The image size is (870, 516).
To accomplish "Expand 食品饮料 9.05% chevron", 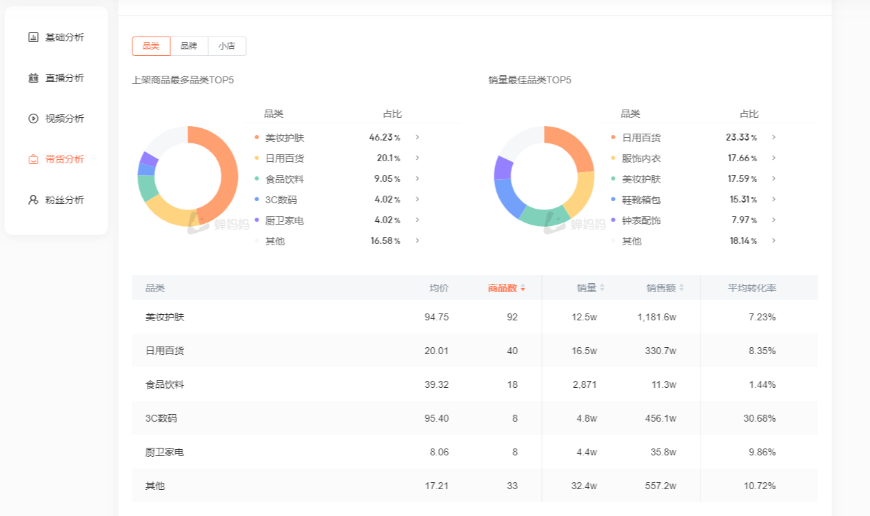I will coord(417,178).
